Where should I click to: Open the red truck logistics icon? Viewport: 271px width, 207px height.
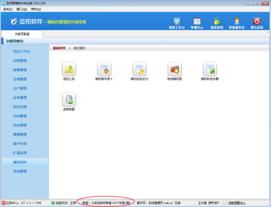coord(175,69)
